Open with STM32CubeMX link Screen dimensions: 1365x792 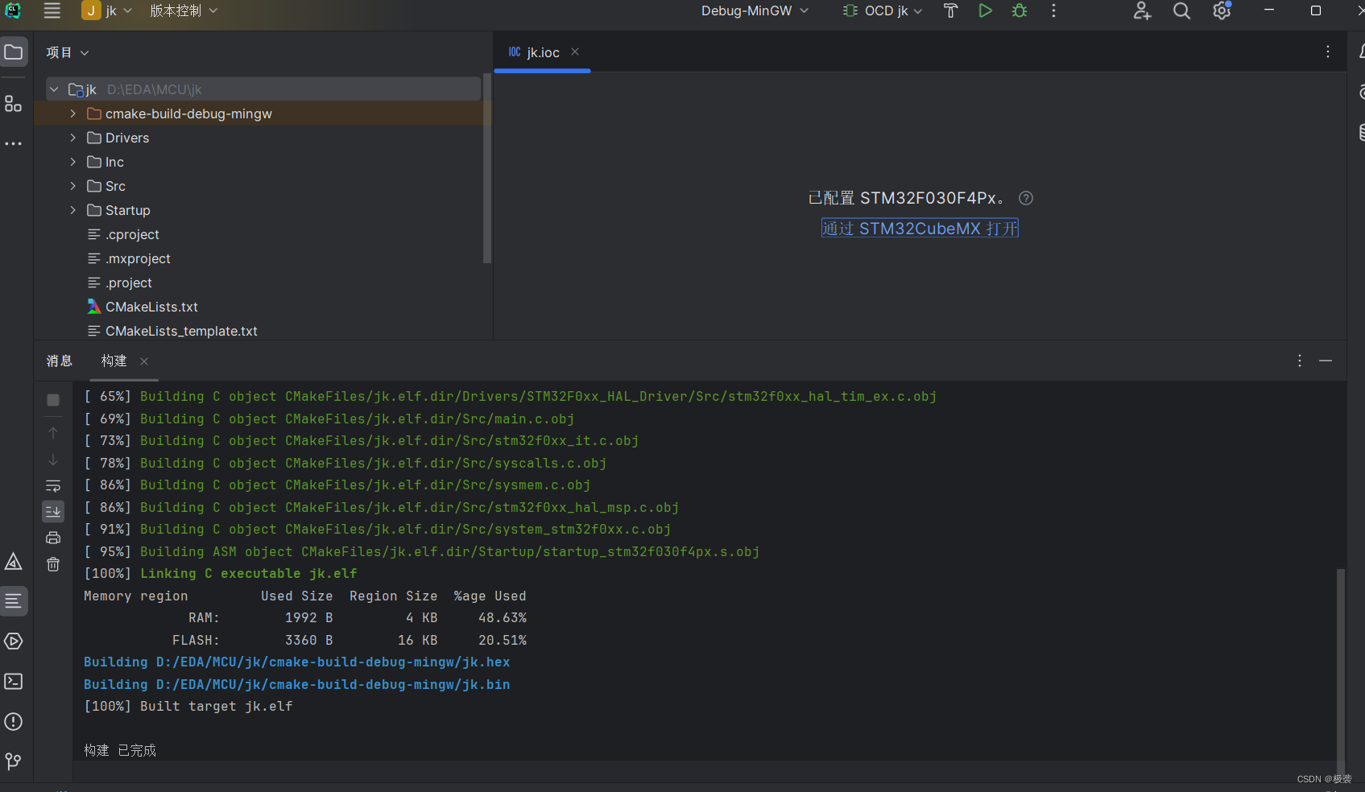(920, 229)
